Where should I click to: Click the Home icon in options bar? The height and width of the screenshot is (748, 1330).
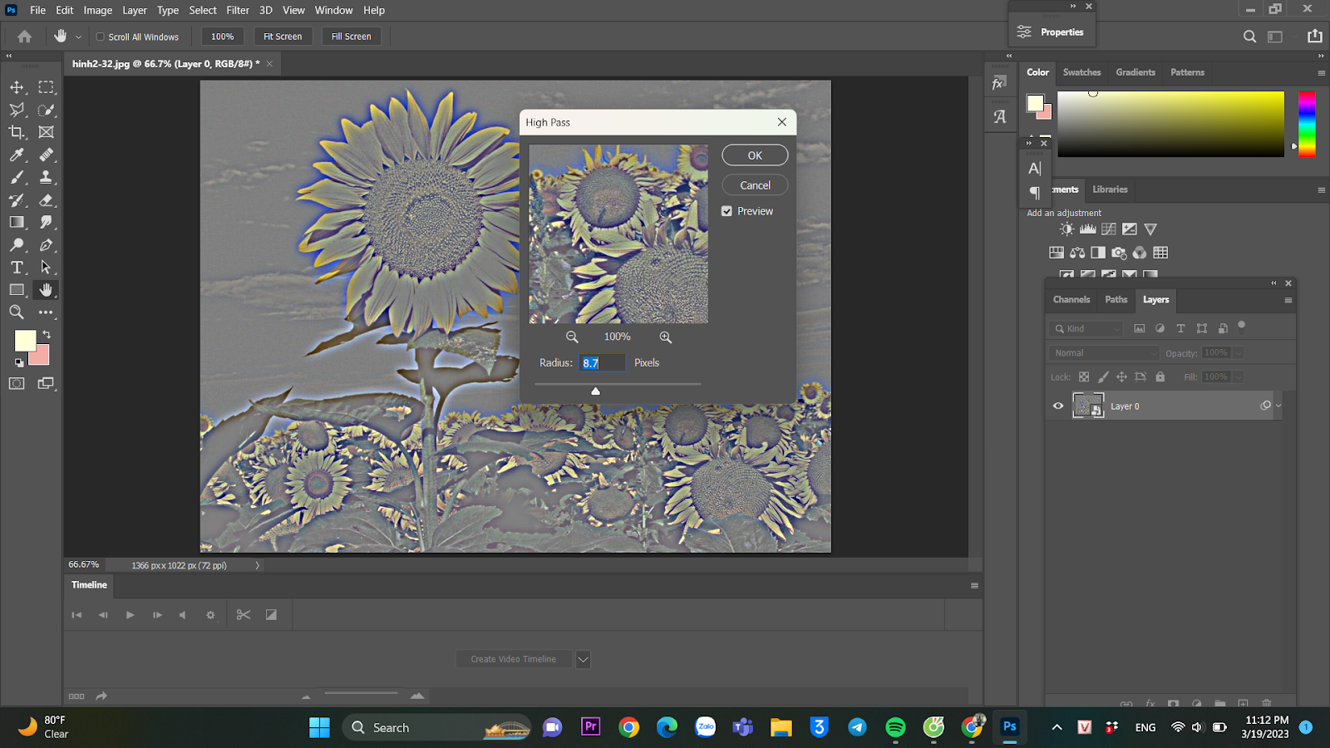point(24,37)
